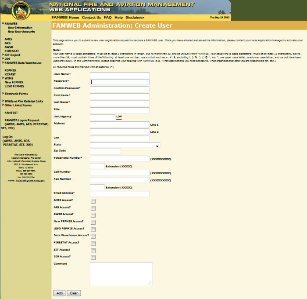Image resolution: width=307 pixels, height=299 pixels.
Task: Open the LESO FEPMIS sidebar link
Action: click(14, 86)
